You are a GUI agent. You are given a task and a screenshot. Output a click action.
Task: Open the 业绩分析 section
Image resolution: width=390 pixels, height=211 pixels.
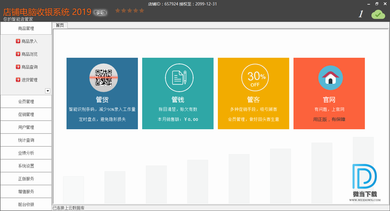tap(26, 153)
